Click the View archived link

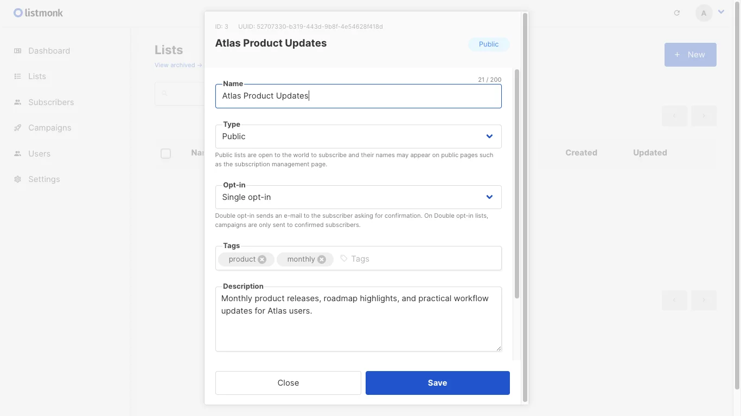point(178,65)
